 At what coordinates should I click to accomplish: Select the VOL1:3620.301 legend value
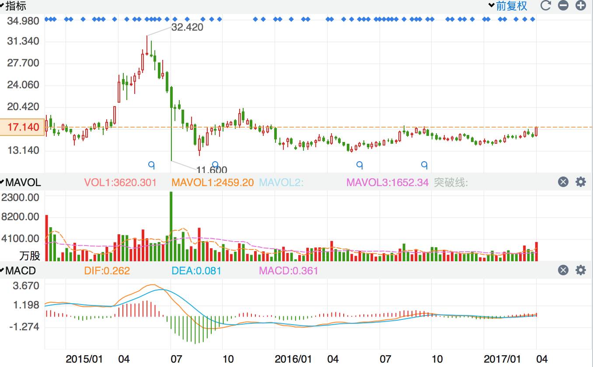pyautogui.click(x=120, y=182)
